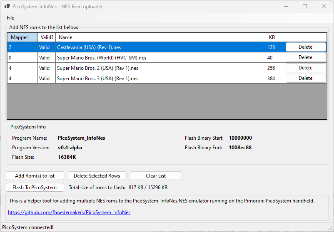Click the app icon in title bar
This screenshot has height=232, width=334.
tap(7, 6)
